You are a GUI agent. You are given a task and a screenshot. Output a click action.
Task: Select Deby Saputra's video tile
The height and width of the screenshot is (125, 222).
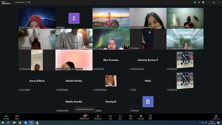[74, 39]
